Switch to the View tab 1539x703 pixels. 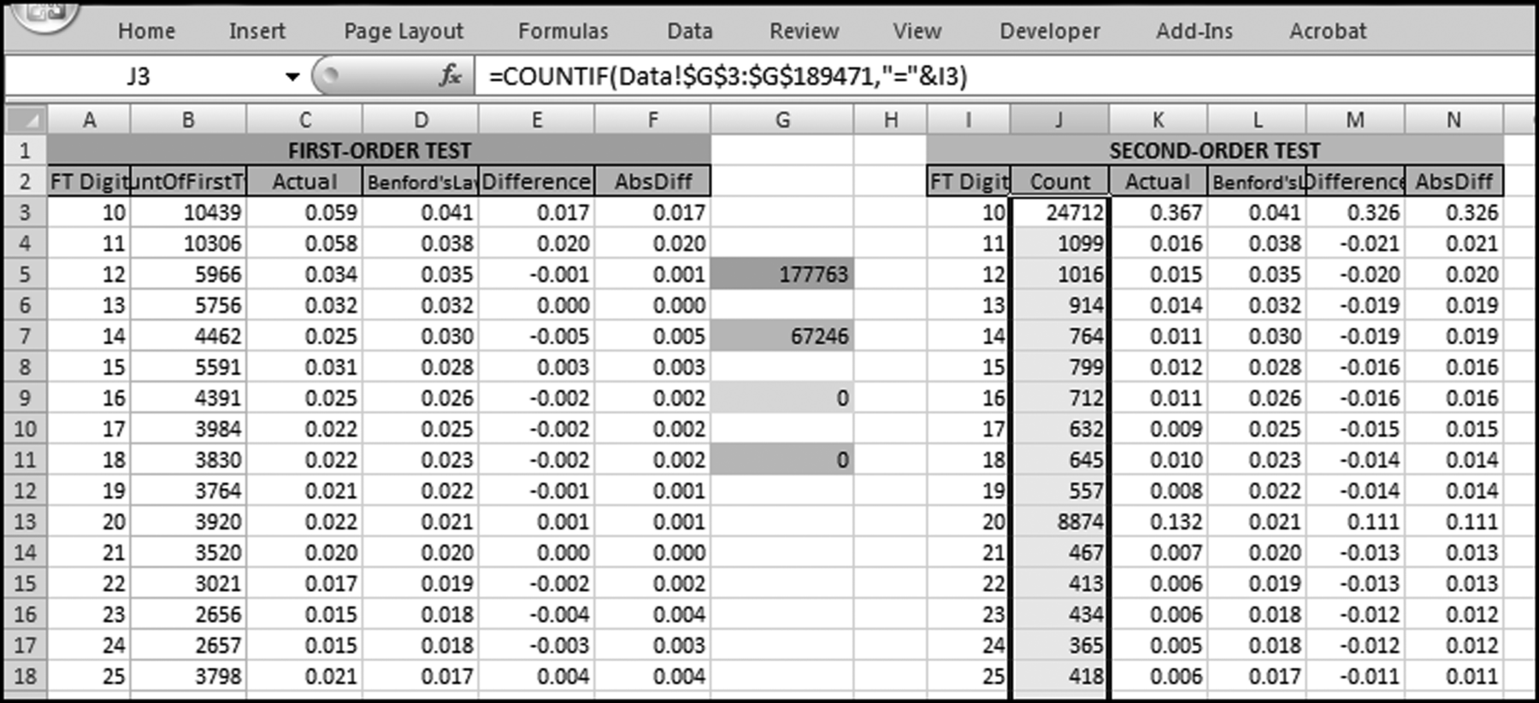click(917, 31)
